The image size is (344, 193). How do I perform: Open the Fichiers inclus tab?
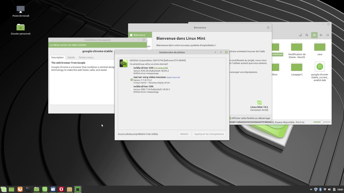[86, 57]
